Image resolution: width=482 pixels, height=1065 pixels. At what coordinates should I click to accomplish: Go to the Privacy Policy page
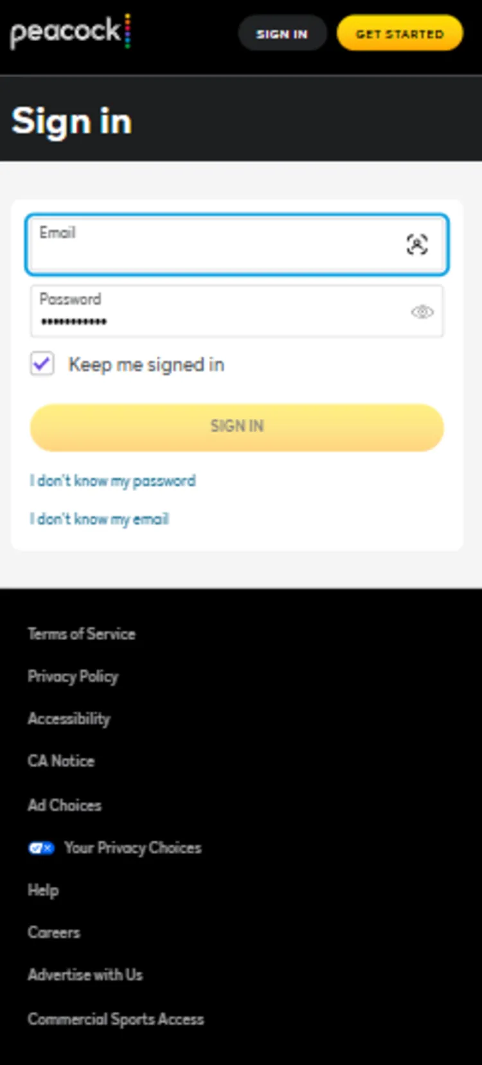(73, 676)
